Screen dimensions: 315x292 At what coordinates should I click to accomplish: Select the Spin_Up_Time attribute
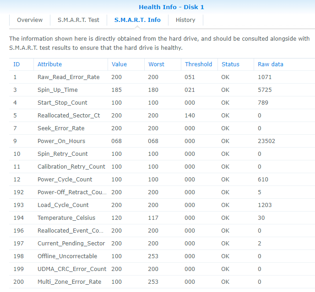[x=57, y=90]
